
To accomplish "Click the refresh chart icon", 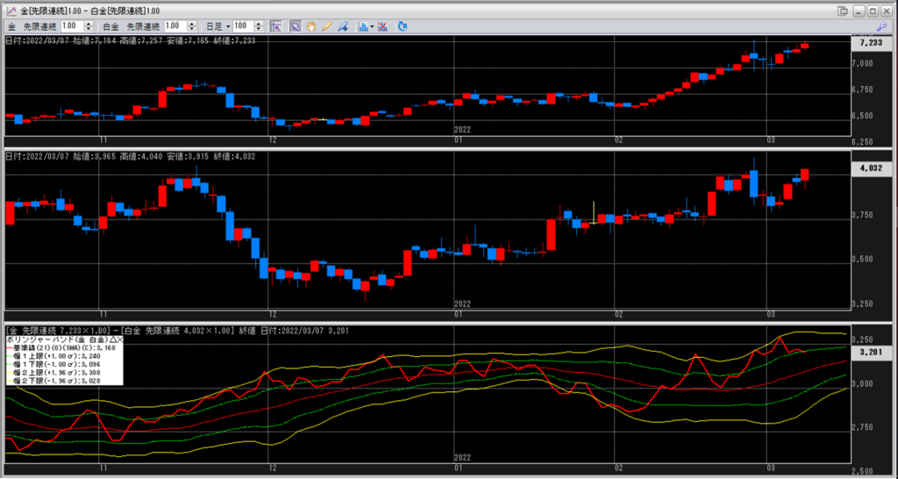I will click(403, 26).
